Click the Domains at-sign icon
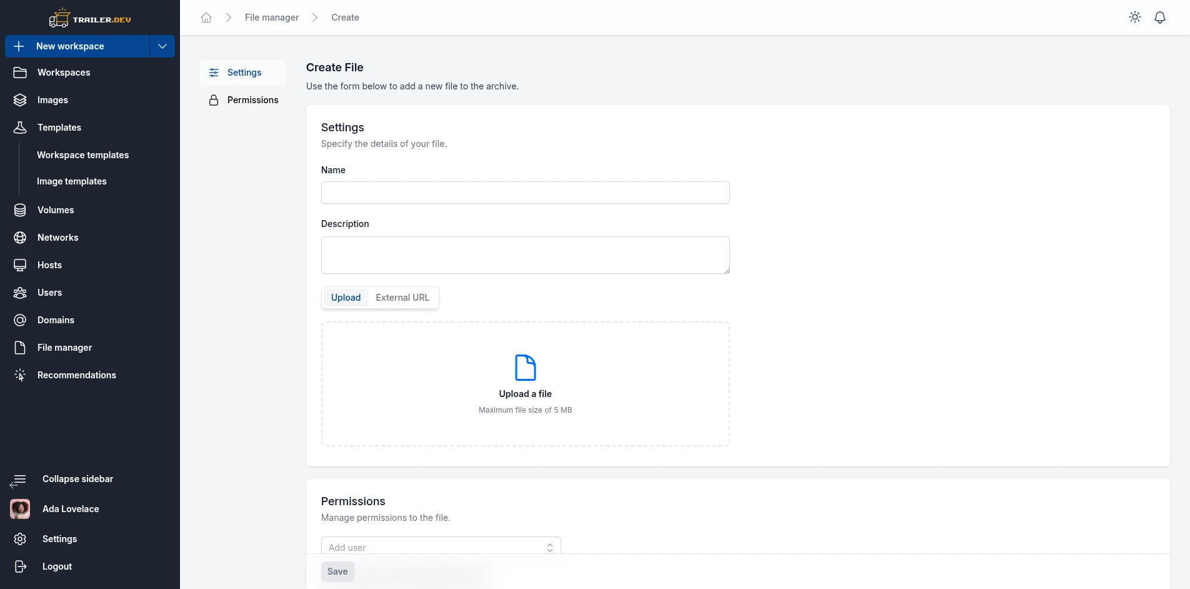1190x589 pixels. pyautogui.click(x=20, y=320)
